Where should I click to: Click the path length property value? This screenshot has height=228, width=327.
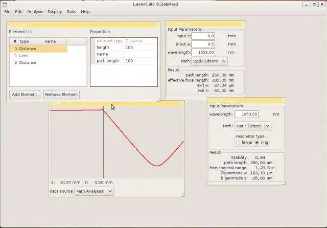click(x=141, y=61)
